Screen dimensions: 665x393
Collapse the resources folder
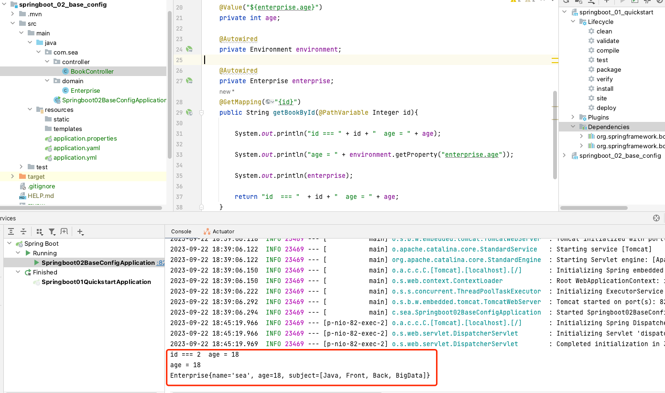coord(30,109)
